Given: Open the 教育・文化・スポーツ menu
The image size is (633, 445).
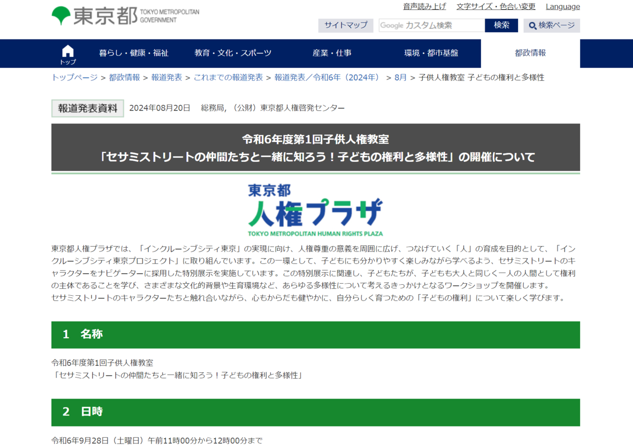Looking at the screenshot, I should (233, 53).
